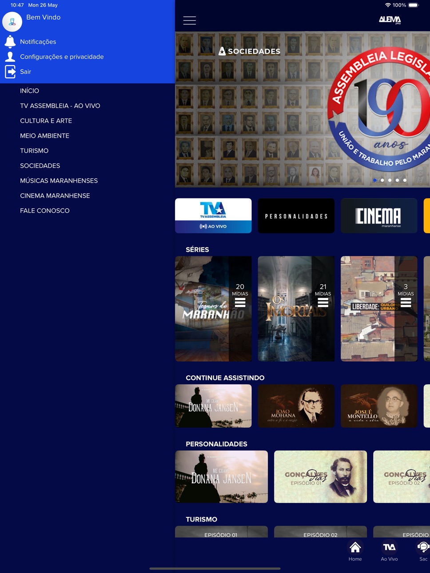Open TV ASSEMBLEIA - AO VIVO menu item

(60, 106)
